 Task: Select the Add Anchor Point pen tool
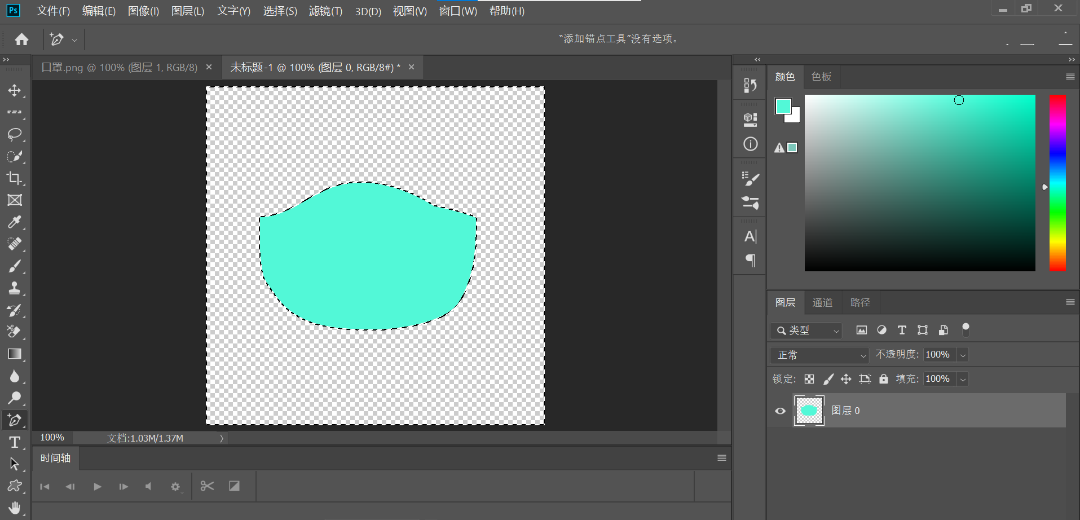15,420
